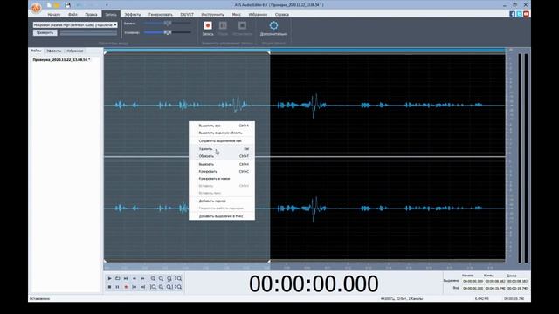
Task: Open the DX/VST ribbon tab
Action: click(187, 15)
